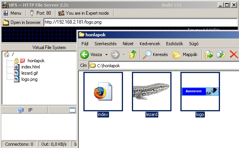The image size is (239, 148).
Task: Click the Virtual File System header
Action: click(49, 48)
